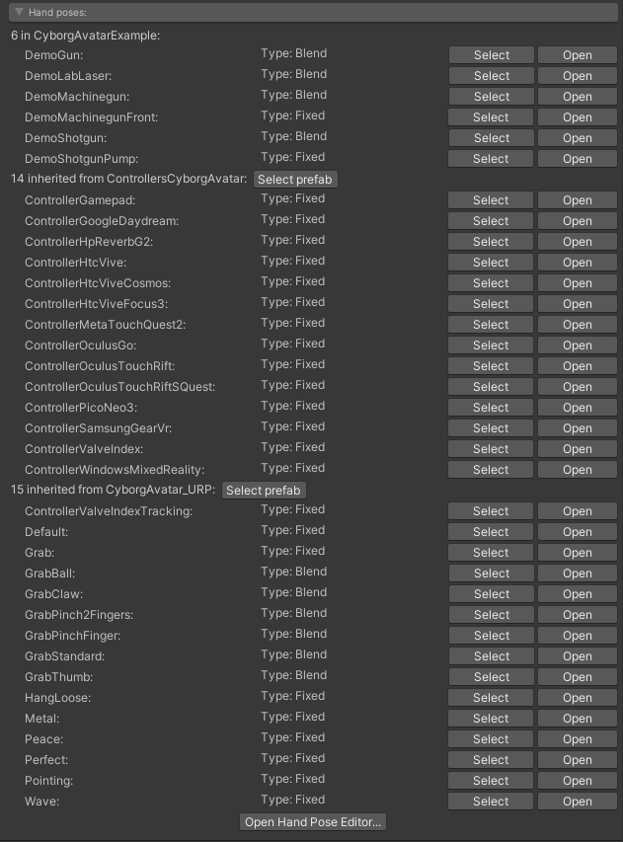This screenshot has height=842, width=623.
Task: Select the ControllerOculusGo pose
Action: (x=491, y=345)
